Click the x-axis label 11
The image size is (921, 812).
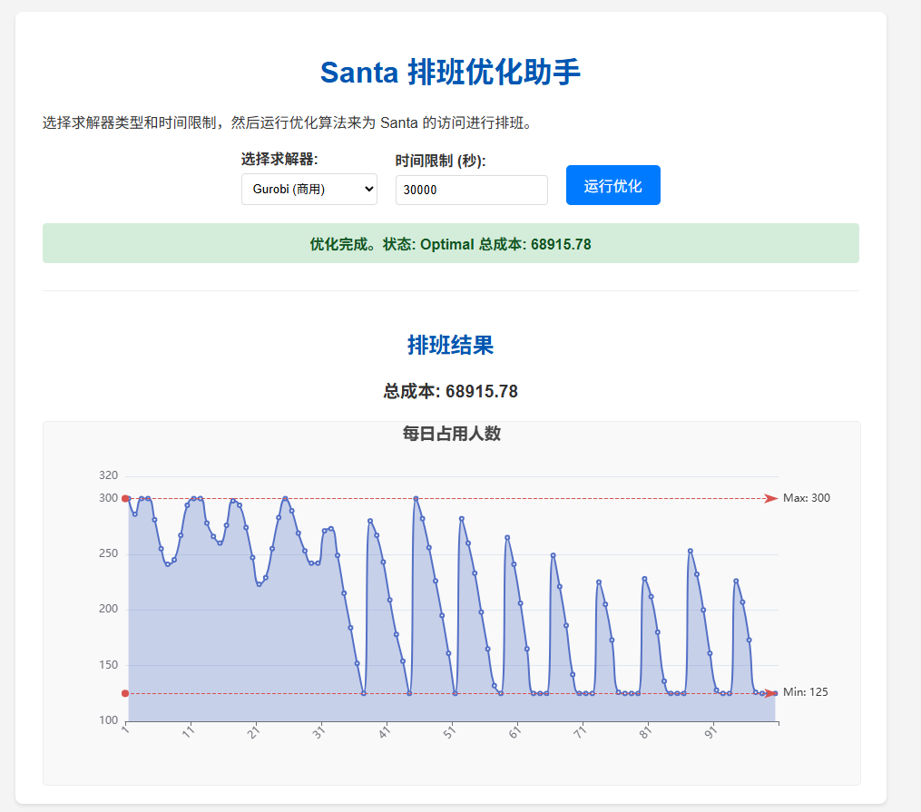pos(188,732)
